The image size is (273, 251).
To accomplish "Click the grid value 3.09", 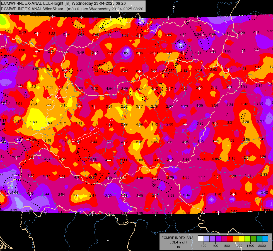I will pos(140,196).
